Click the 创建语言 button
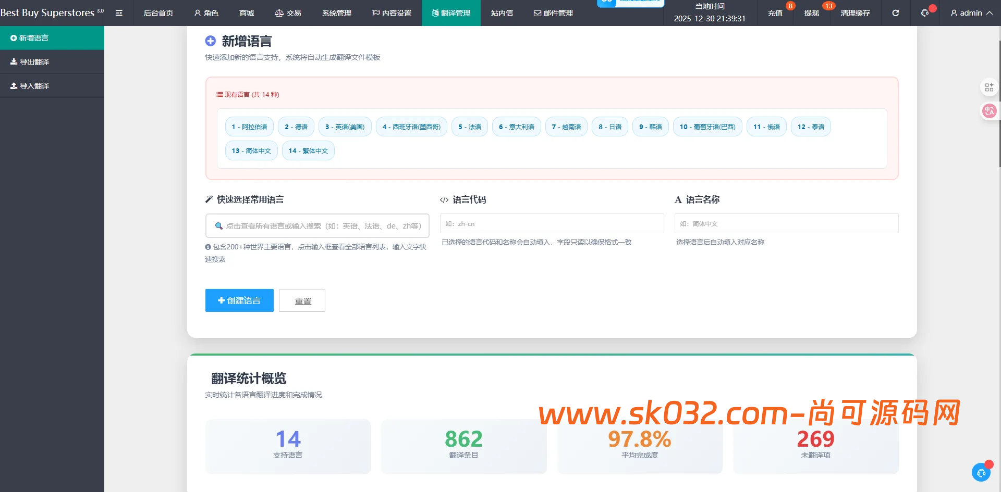Screen dimensions: 1001x492 coord(239,300)
